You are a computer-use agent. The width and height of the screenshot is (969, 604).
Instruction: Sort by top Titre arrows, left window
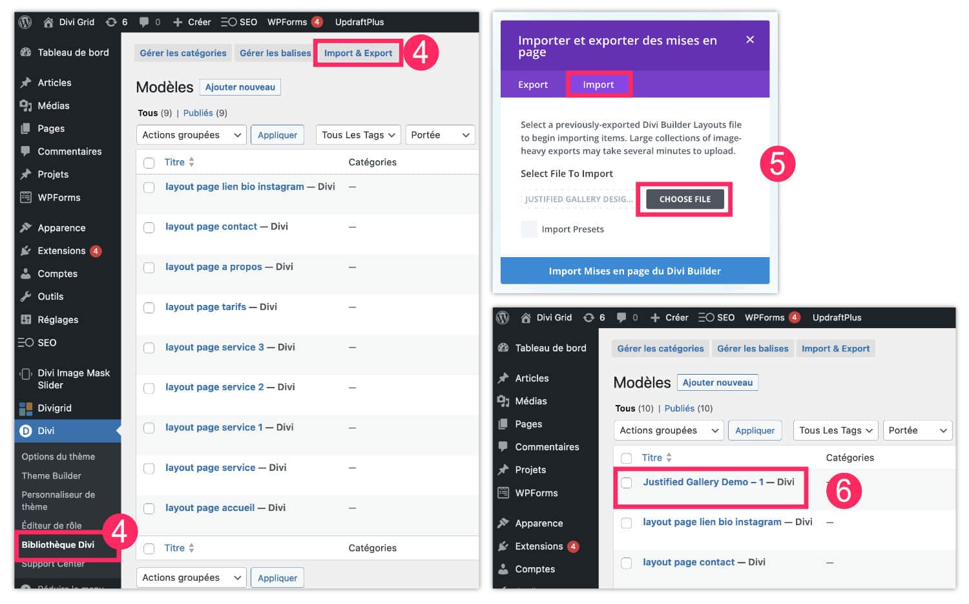coord(191,162)
